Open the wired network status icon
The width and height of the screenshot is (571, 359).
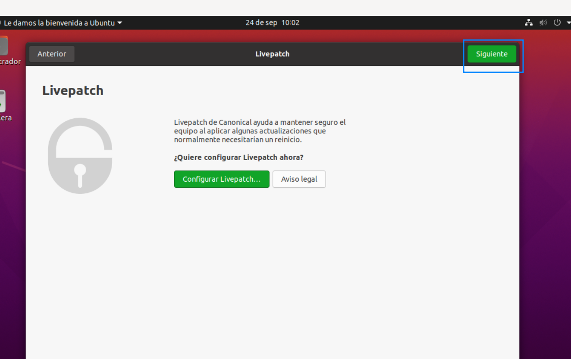(529, 22)
